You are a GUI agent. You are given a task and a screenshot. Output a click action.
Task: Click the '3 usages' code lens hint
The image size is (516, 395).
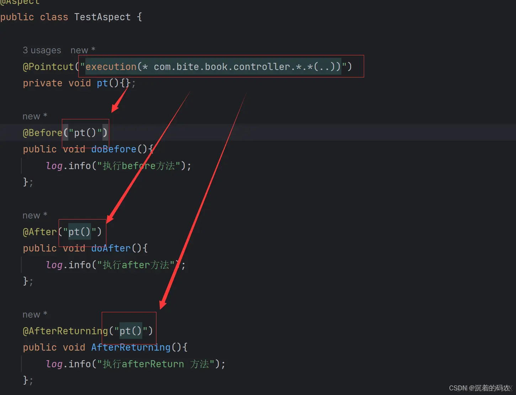(x=42, y=50)
